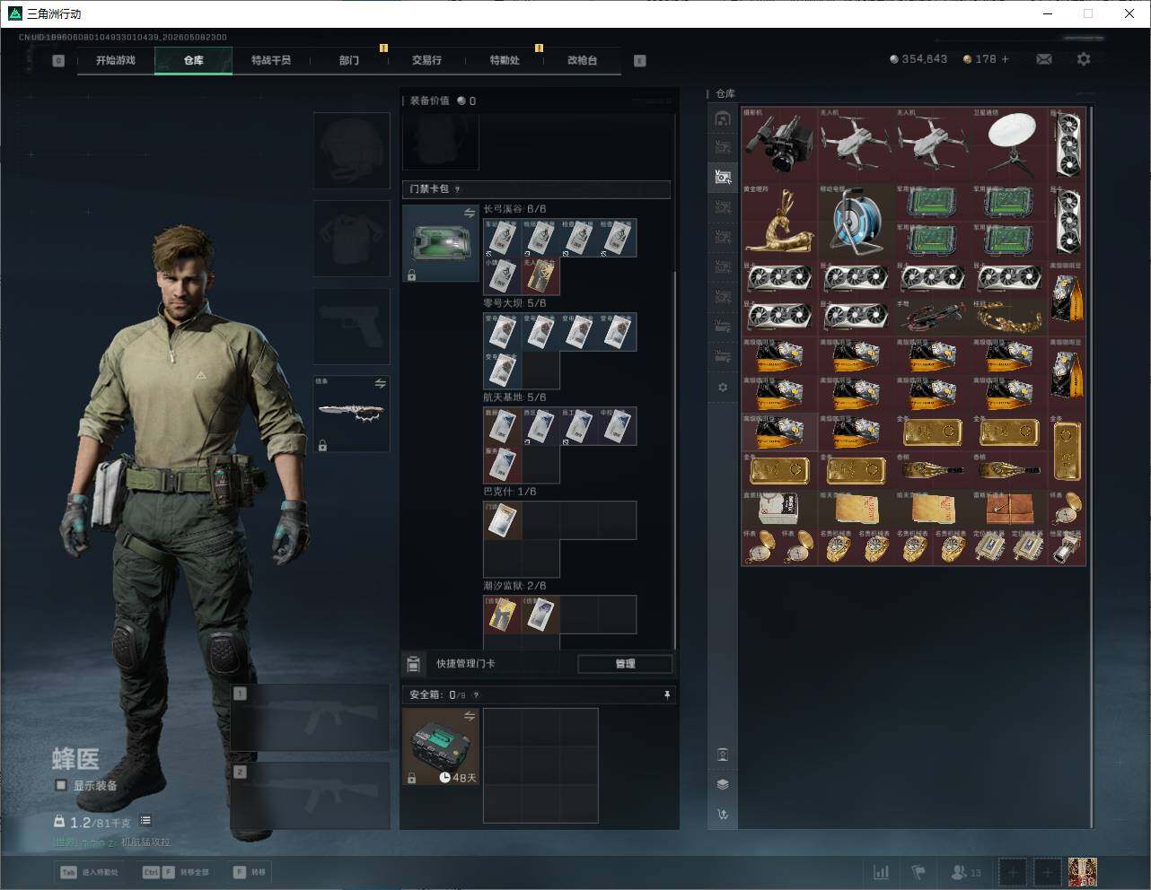Click the 潮汐监狱: 2/6 label
Screen dimensions: 1151x890
514,586
